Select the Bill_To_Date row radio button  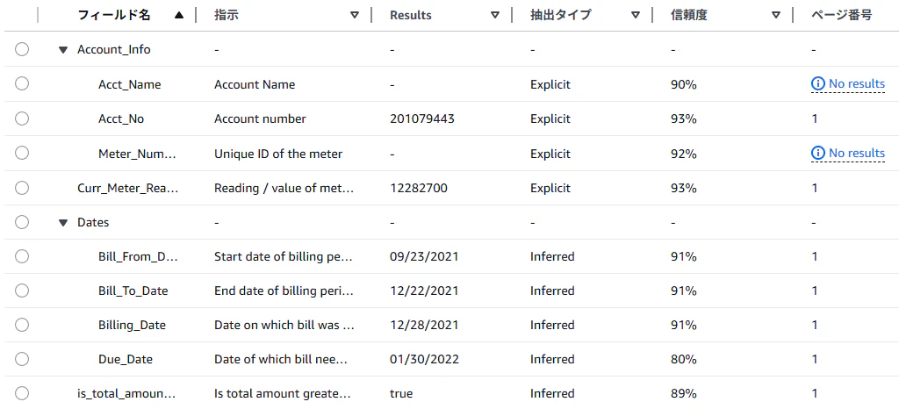pyautogui.click(x=22, y=291)
